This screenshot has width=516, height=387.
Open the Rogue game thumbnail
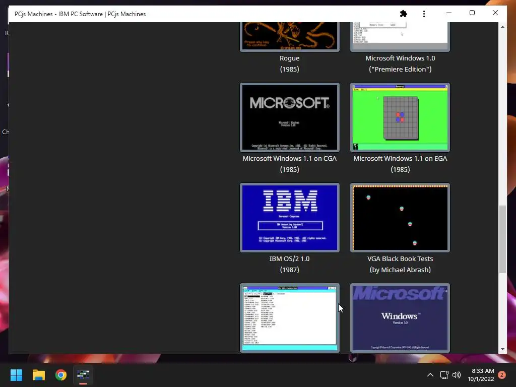[x=290, y=36]
